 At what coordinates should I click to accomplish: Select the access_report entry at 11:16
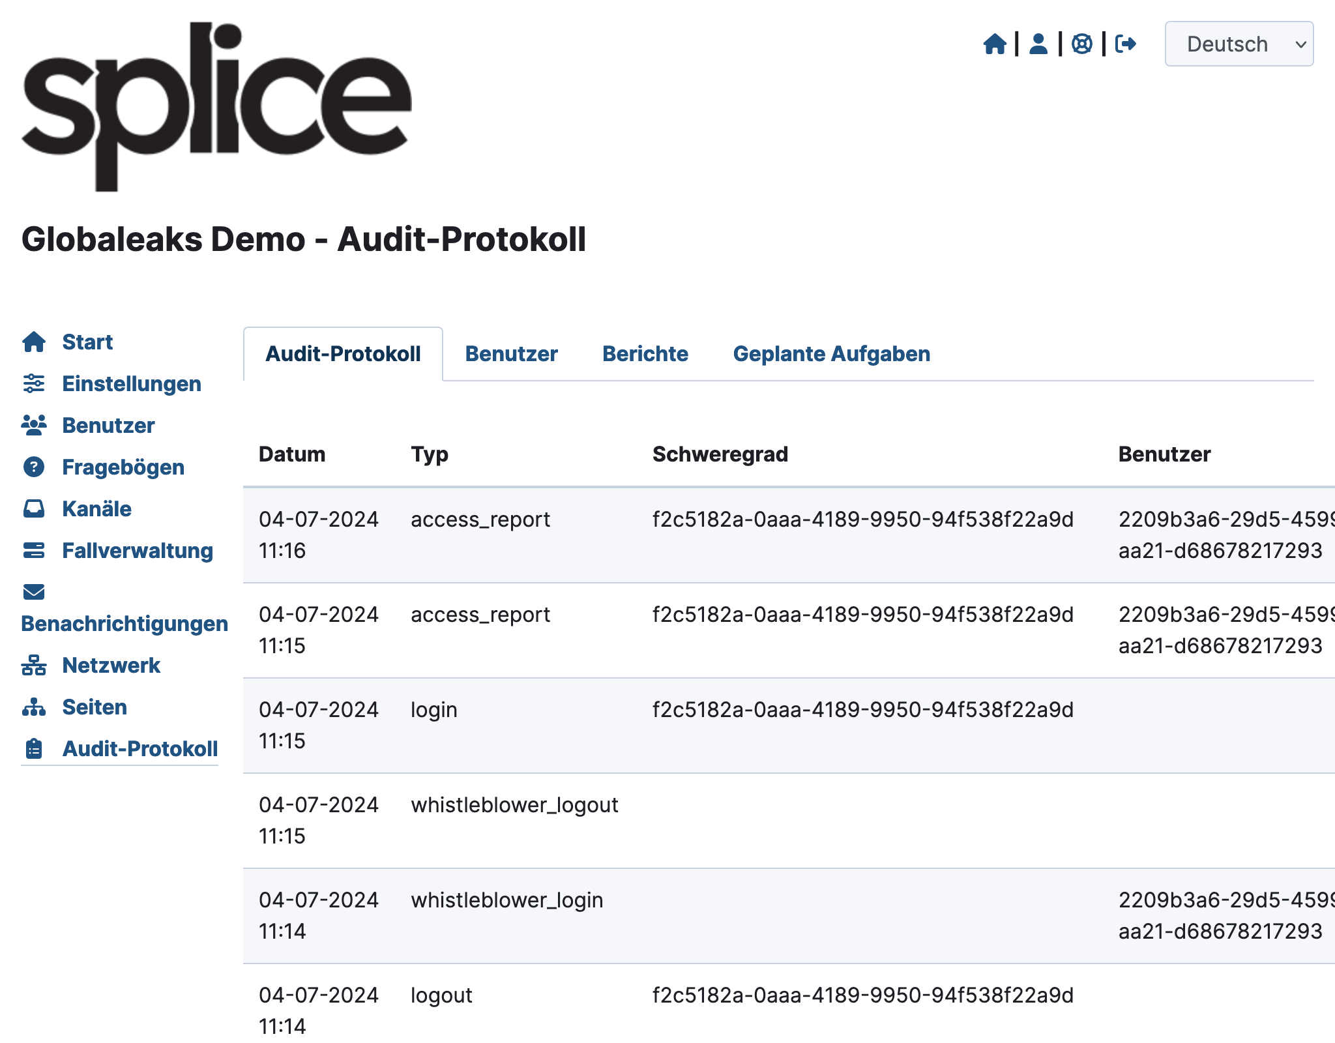tap(480, 520)
